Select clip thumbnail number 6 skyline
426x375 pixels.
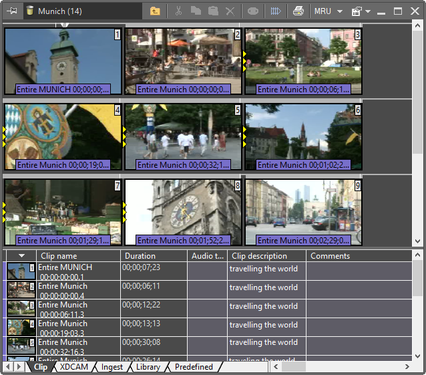(x=303, y=137)
